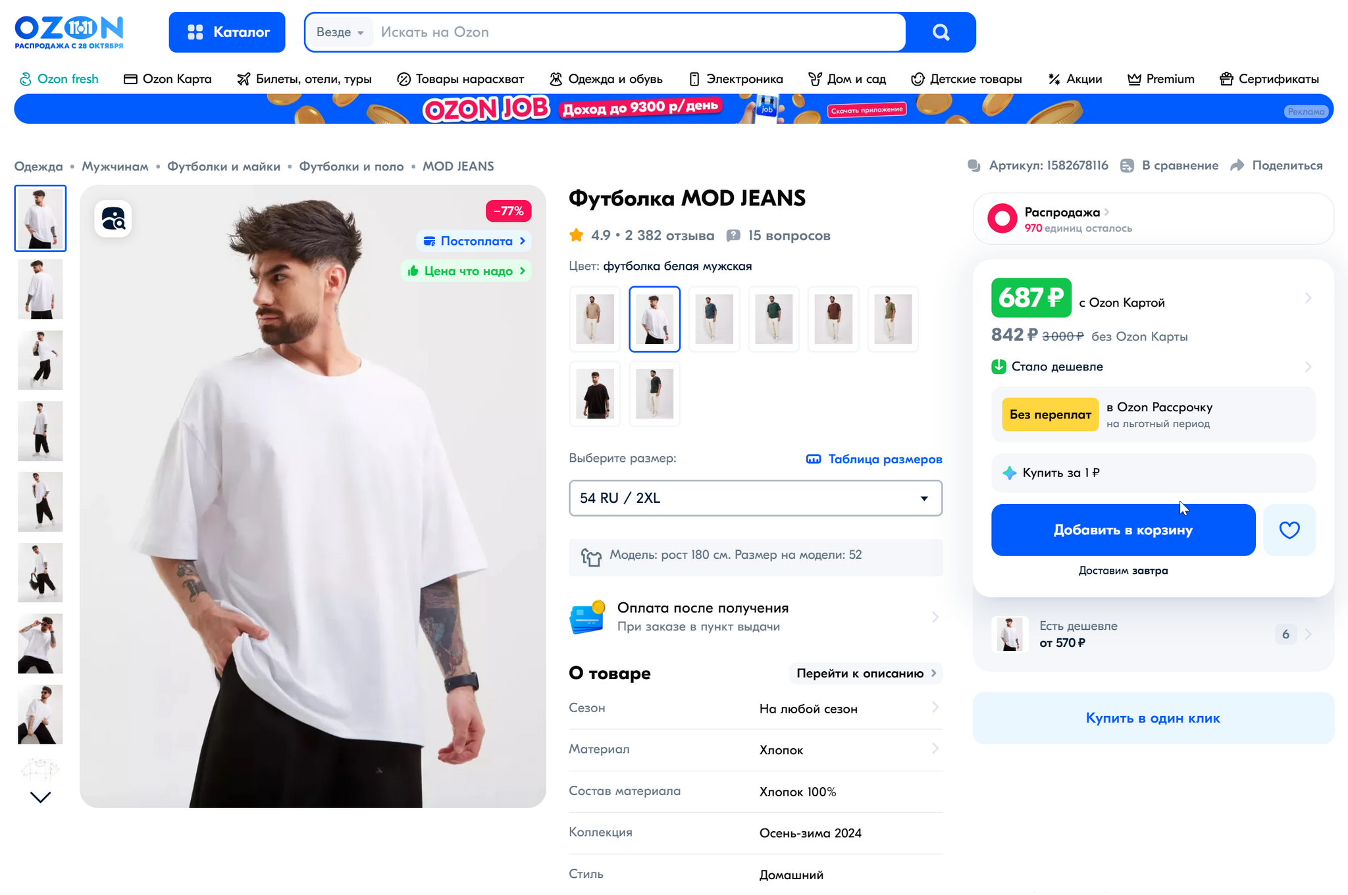Screen dimensions: 1348x895
Task: Select white color swatch for футболка
Action: [653, 318]
